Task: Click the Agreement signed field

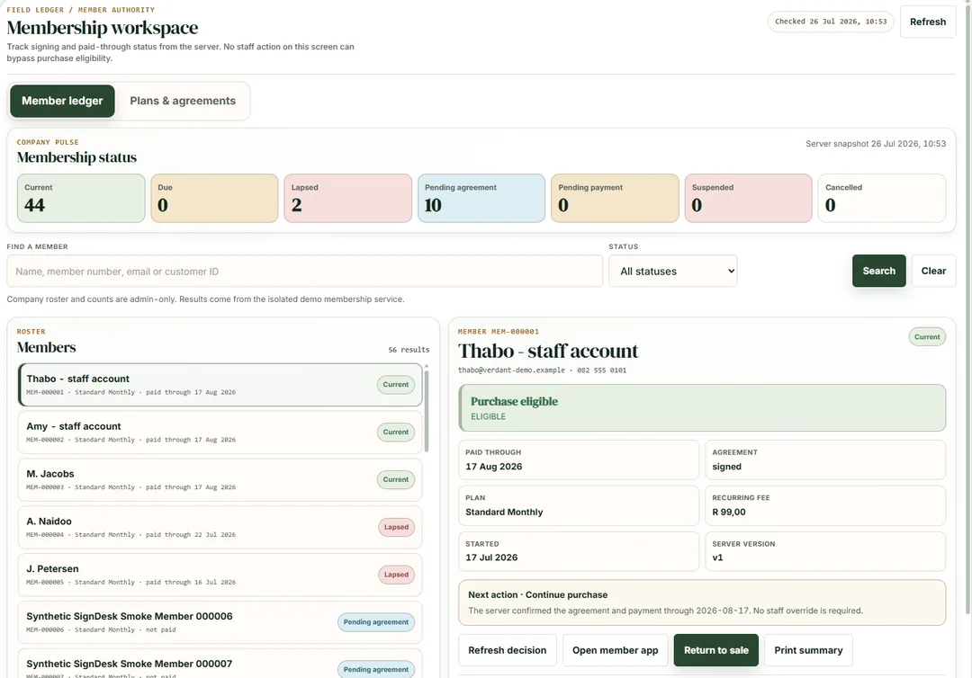Action: point(825,460)
